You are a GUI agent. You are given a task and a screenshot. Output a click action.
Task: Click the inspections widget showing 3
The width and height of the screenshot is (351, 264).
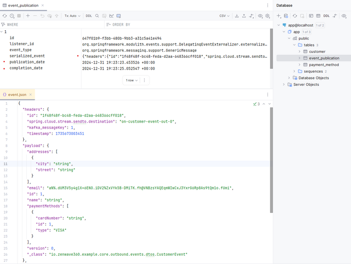point(256,104)
